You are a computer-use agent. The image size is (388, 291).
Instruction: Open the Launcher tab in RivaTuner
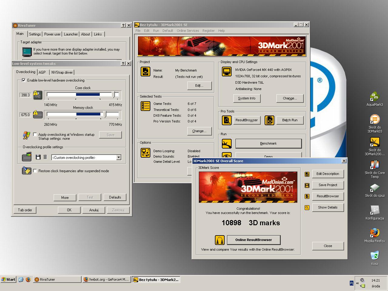coord(71,34)
